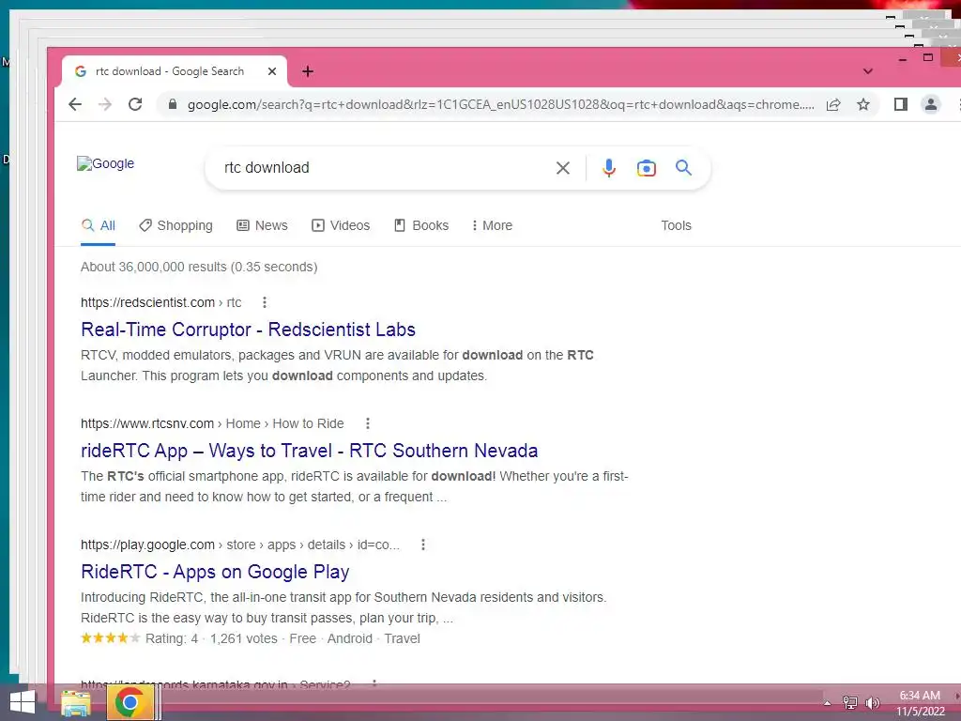Switch to the Shopping tab
Image resolution: width=961 pixels, height=721 pixels.
tap(175, 225)
